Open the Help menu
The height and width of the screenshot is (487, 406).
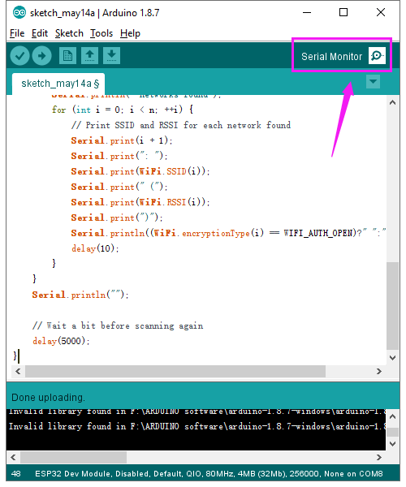click(x=130, y=33)
